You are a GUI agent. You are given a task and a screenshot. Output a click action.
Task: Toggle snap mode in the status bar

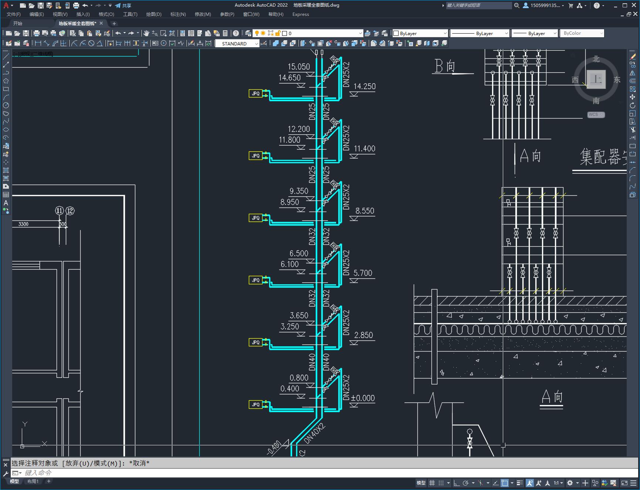[441, 483]
